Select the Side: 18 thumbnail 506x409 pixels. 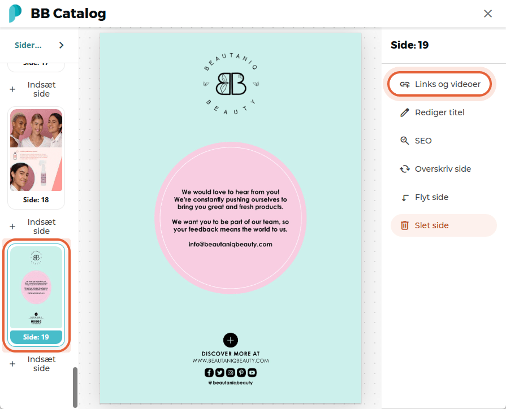pyautogui.click(x=36, y=158)
